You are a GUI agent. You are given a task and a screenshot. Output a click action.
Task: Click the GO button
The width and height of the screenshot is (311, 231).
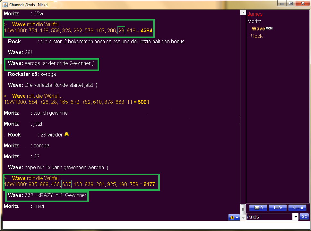click(x=304, y=217)
